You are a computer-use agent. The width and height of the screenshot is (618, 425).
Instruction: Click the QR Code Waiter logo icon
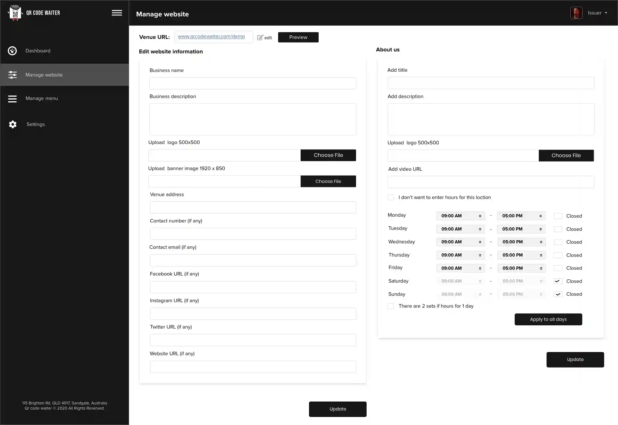[15, 13]
